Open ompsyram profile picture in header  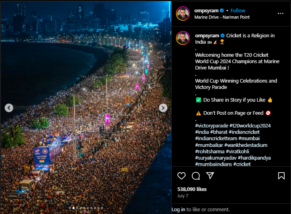[183, 13]
